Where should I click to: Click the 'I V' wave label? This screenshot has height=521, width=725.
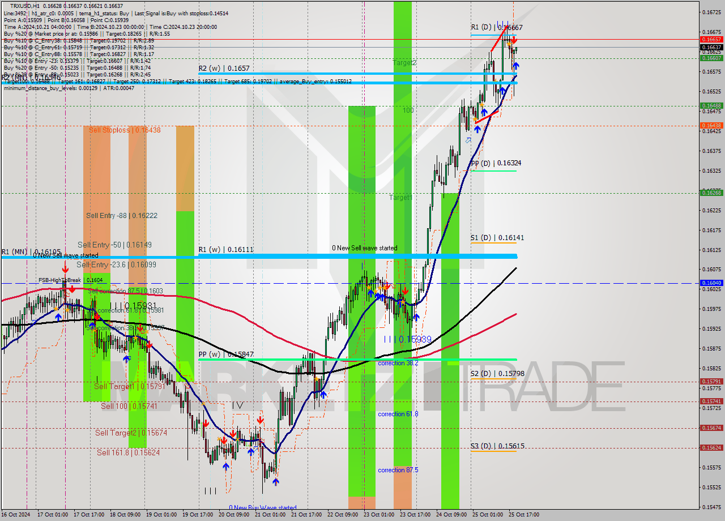tap(237, 405)
